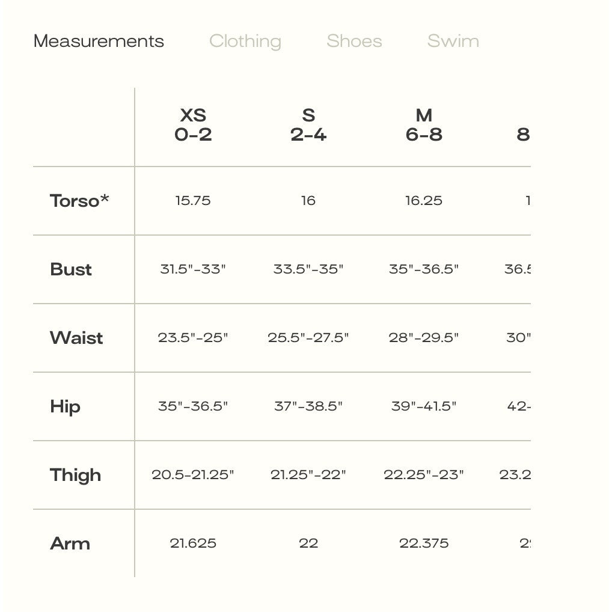Screen dimensions: 612x612
Task: Click hip measurement 39"-41.5"
Action: tap(424, 406)
